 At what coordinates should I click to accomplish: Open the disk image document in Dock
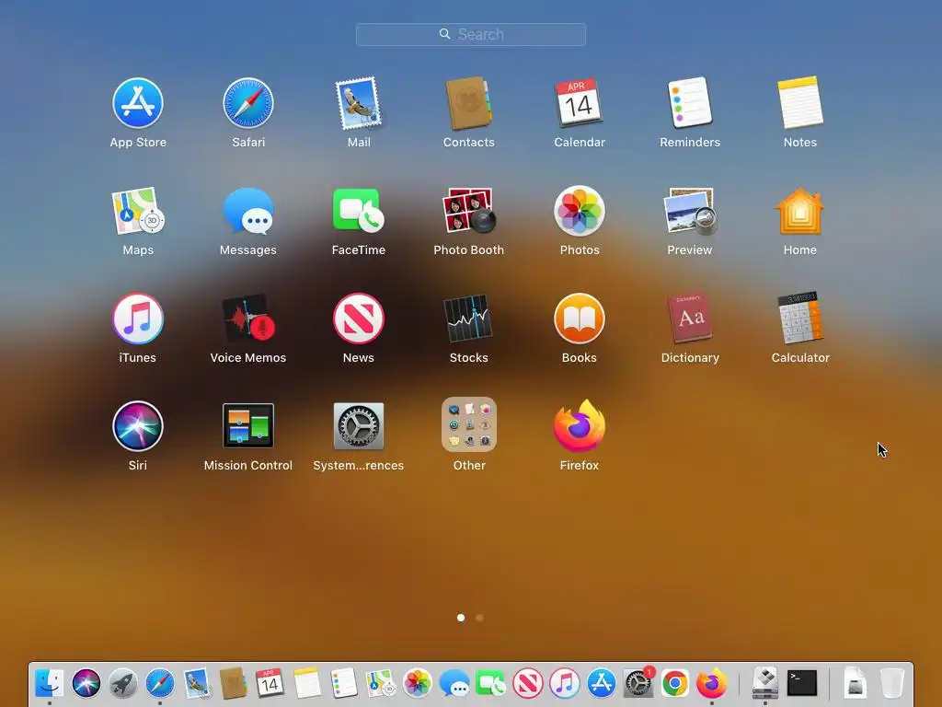pos(855,684)
